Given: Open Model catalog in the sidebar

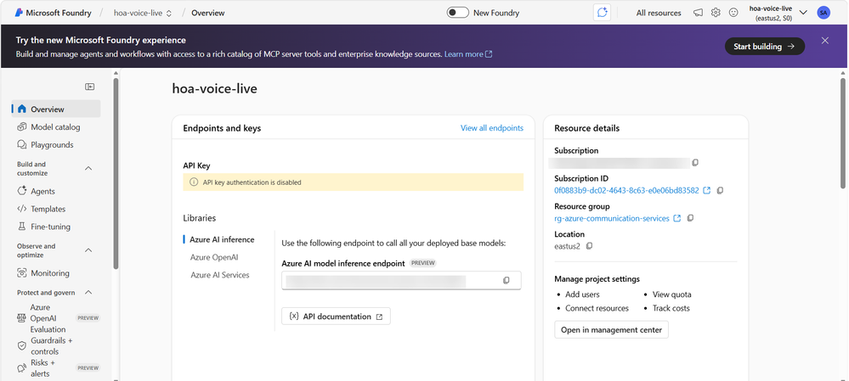Looking at the screenshot, I should 56,127.
